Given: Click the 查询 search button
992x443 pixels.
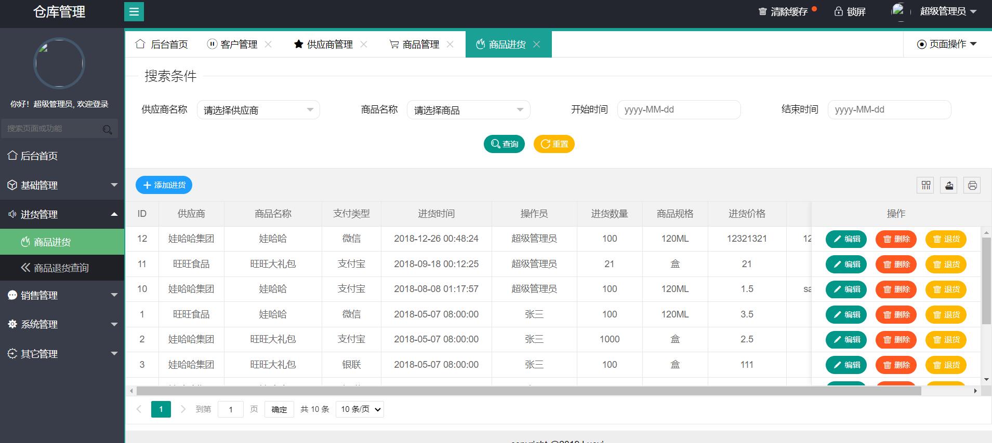Looking at the screenshot, I should 504,144.
